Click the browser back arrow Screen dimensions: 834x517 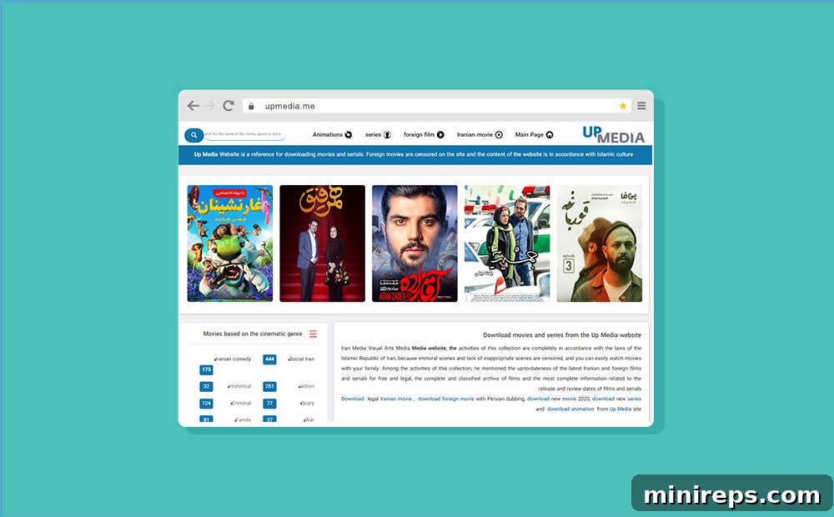coord(193,106)
